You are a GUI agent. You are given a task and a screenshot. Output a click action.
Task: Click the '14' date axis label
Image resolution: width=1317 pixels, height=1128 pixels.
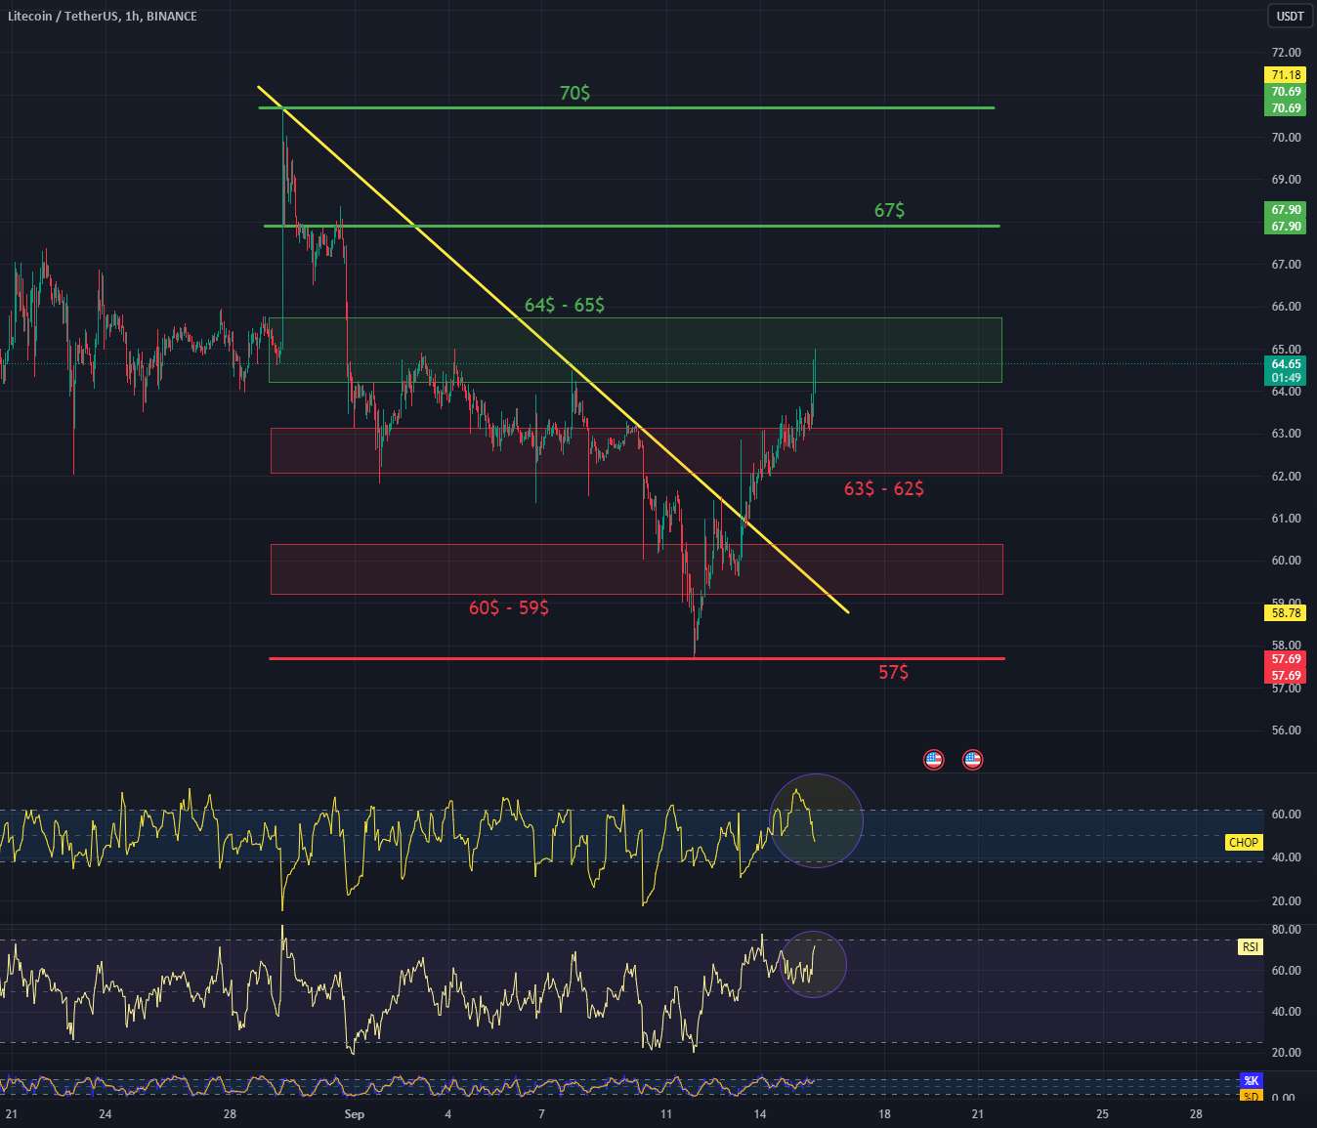tap(759, 1114)
